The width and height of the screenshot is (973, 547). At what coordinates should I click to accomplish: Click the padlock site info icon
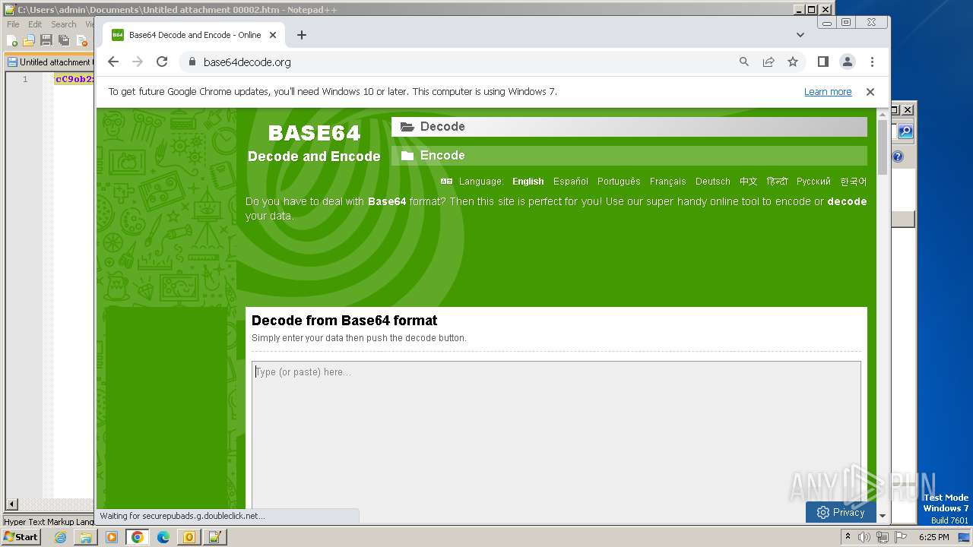tap(192, 62)
